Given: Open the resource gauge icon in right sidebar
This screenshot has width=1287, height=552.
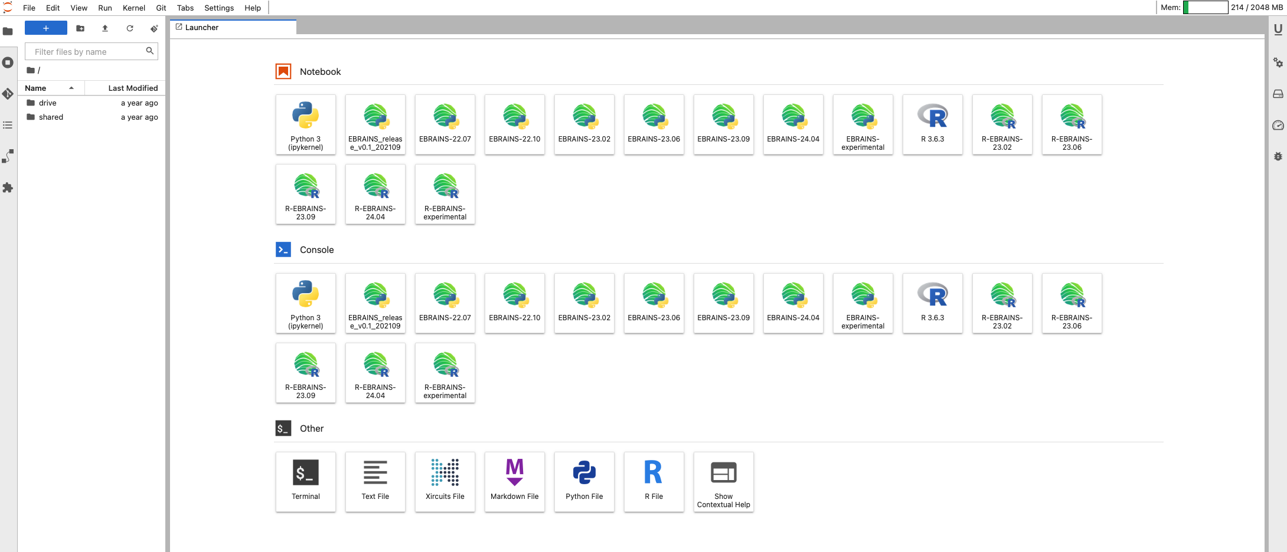Looking at the screenshot, I should coord(1278,125).
